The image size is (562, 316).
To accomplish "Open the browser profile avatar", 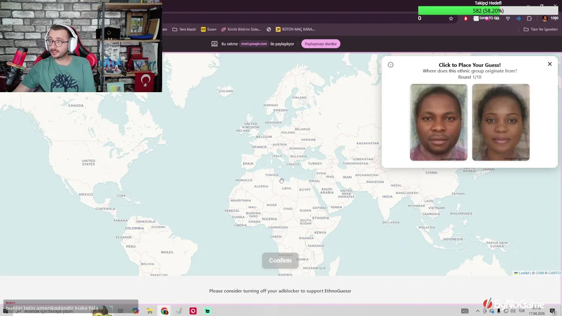I will (545, 18).
